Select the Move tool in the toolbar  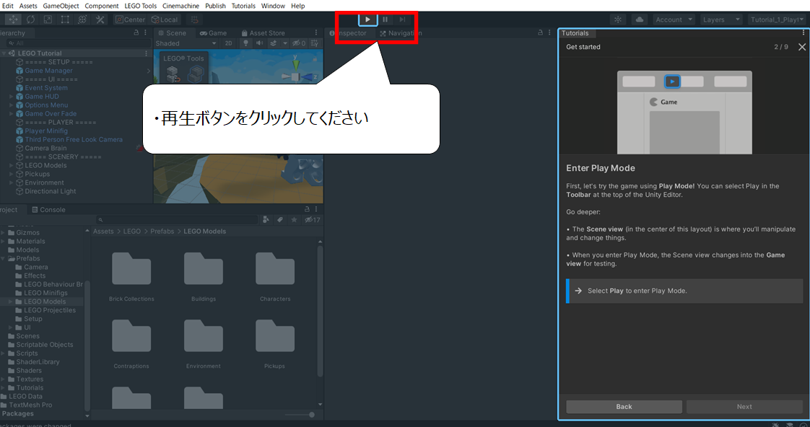click(x=12, y=19)
